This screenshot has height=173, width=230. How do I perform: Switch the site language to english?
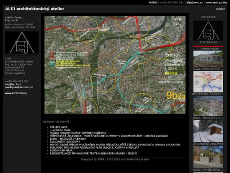(x=221, y=9)
